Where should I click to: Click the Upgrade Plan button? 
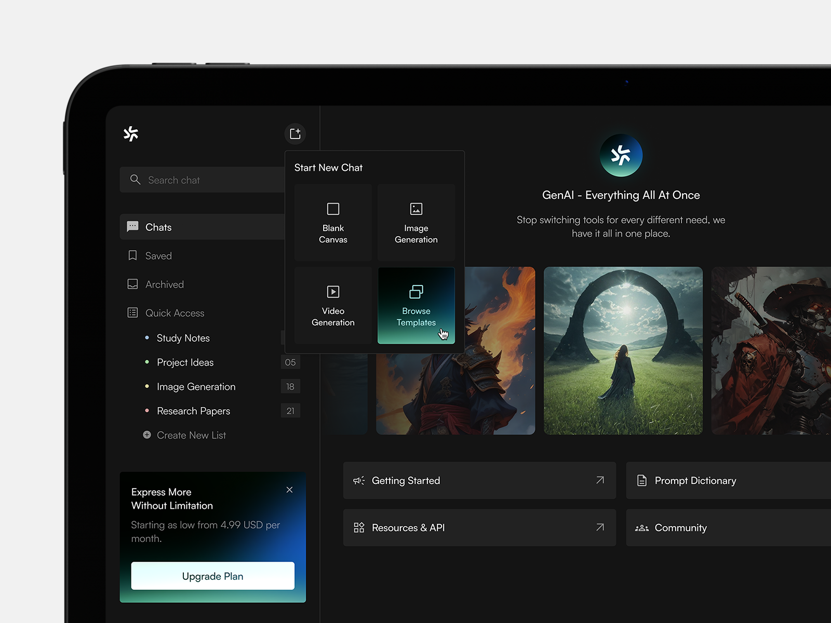[212, 576]
